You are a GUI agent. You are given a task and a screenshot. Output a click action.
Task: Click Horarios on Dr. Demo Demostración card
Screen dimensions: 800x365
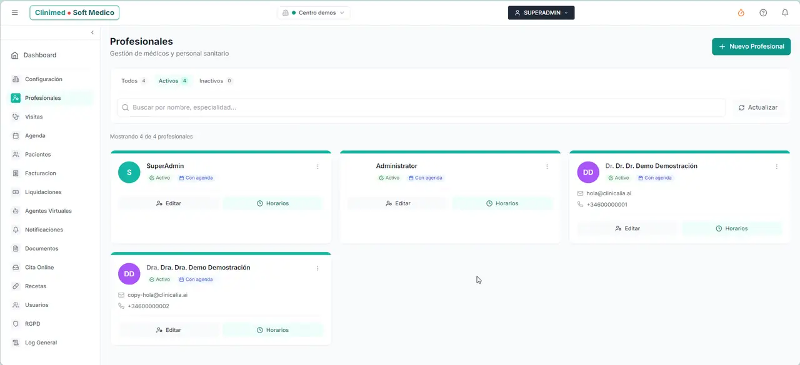point(732,228)
